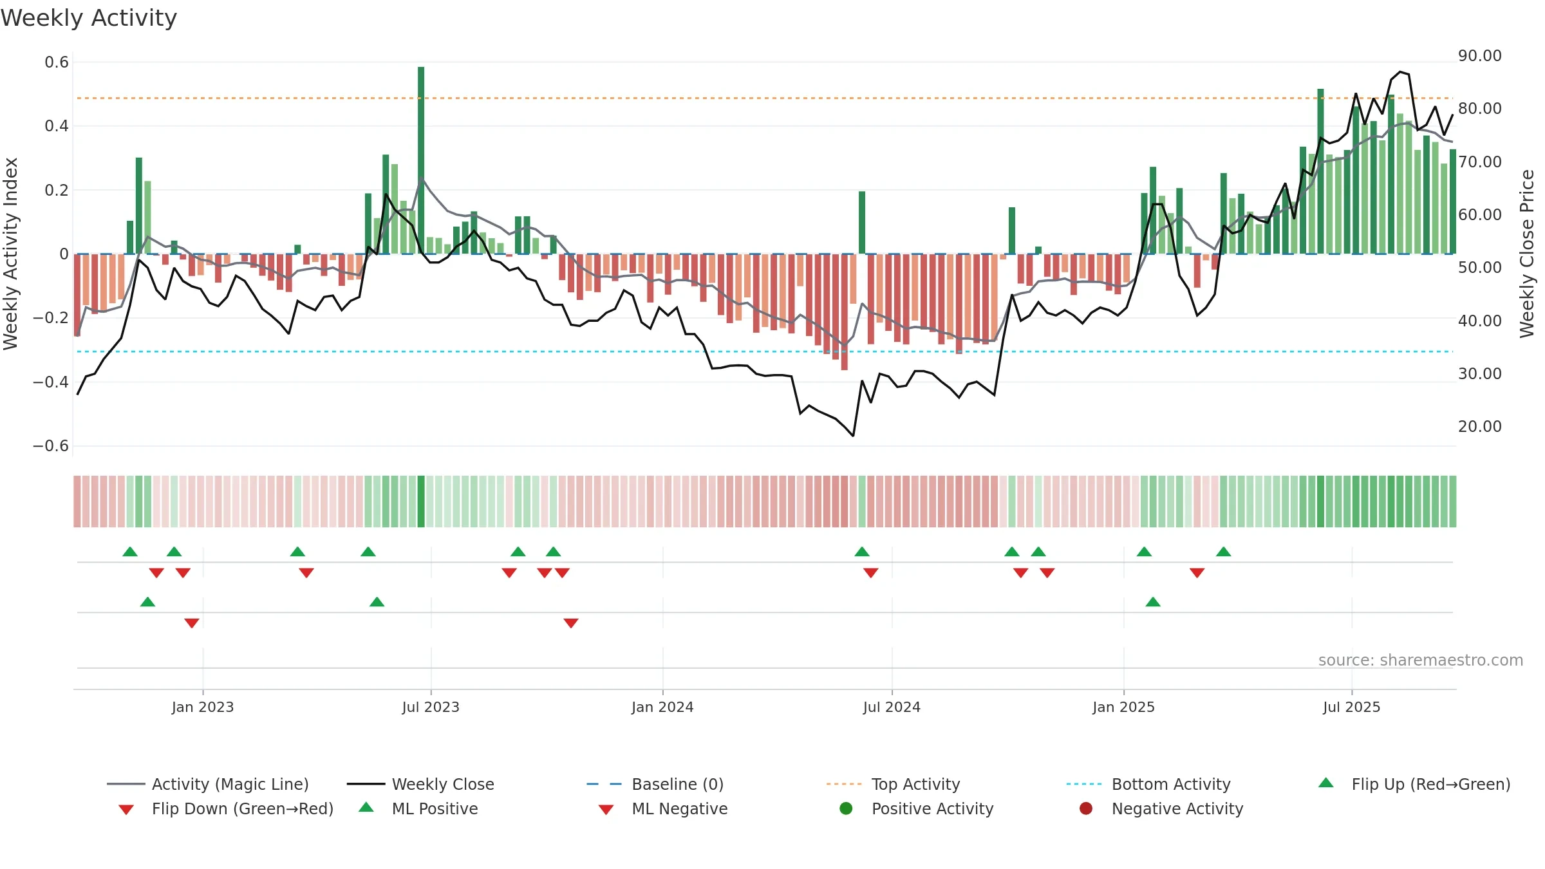Viewport: 1545px width, 869px height.
Task: Click the Weekly Close Price axis title
Action: pyautogui.click(x=1527, y=254)
